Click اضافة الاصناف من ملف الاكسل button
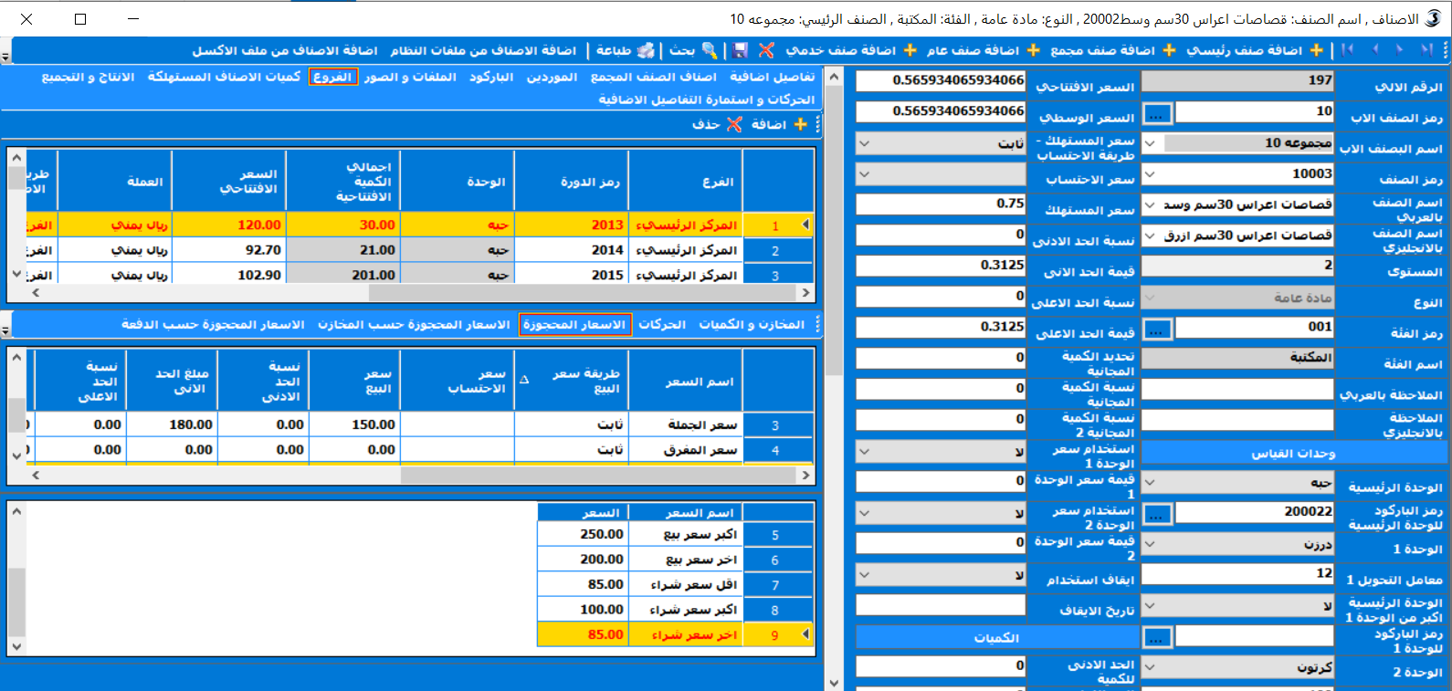The image size is (1452, 691). [284, 50]
